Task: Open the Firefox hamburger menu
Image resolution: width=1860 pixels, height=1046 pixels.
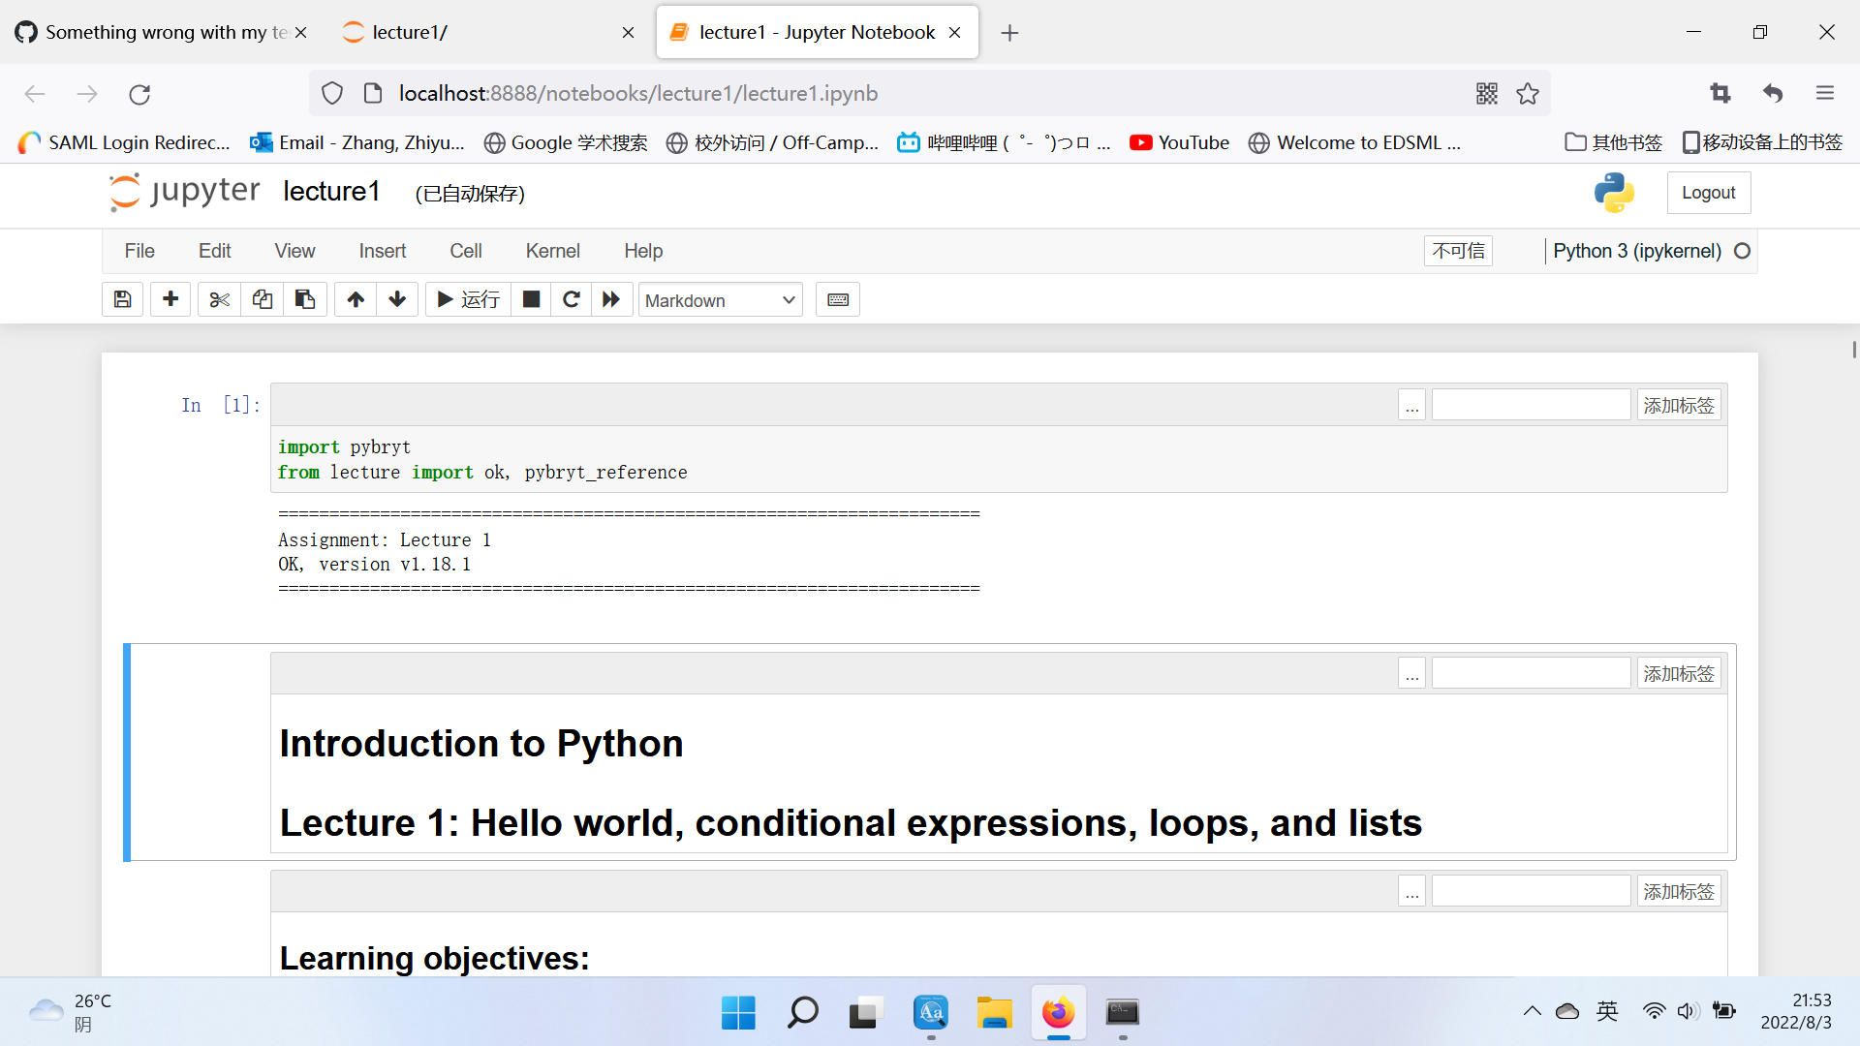Action: (x=1825, y=93)
